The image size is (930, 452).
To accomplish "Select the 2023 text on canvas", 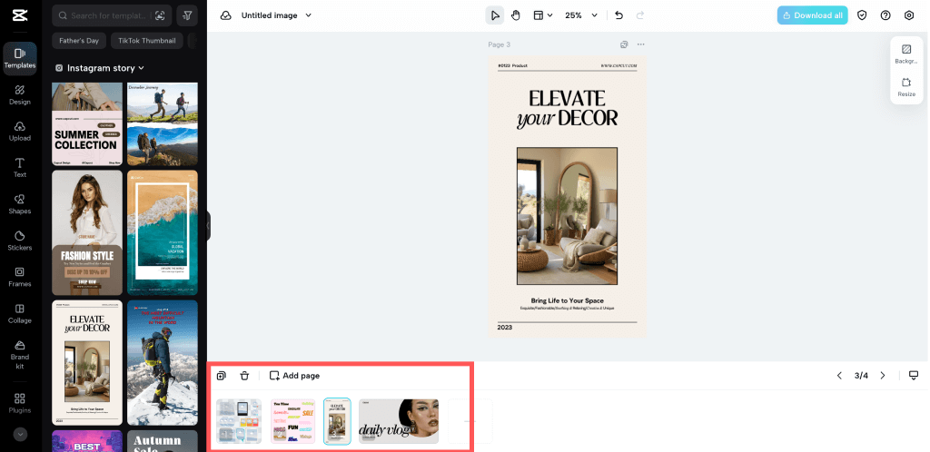I will click(505, 328).
